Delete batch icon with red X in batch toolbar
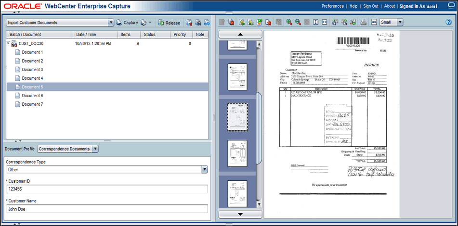Screen dimensions: 458x226 coord(189,23)
